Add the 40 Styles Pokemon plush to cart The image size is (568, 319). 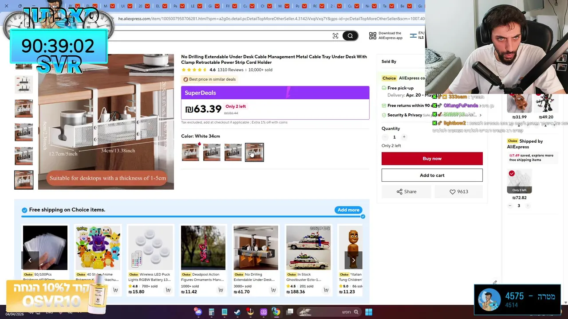coord(115,290)
